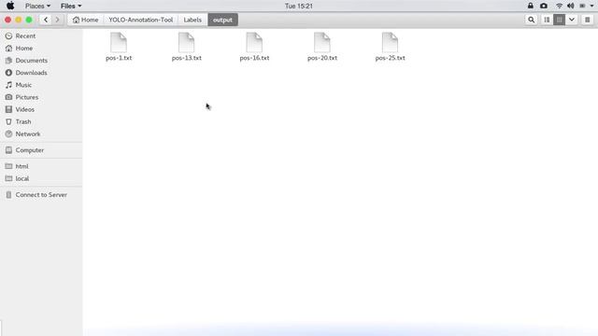Screen dimensions: 598x336
Task: Open the pos-1.txt file icon
Action: tap(119, 42)
